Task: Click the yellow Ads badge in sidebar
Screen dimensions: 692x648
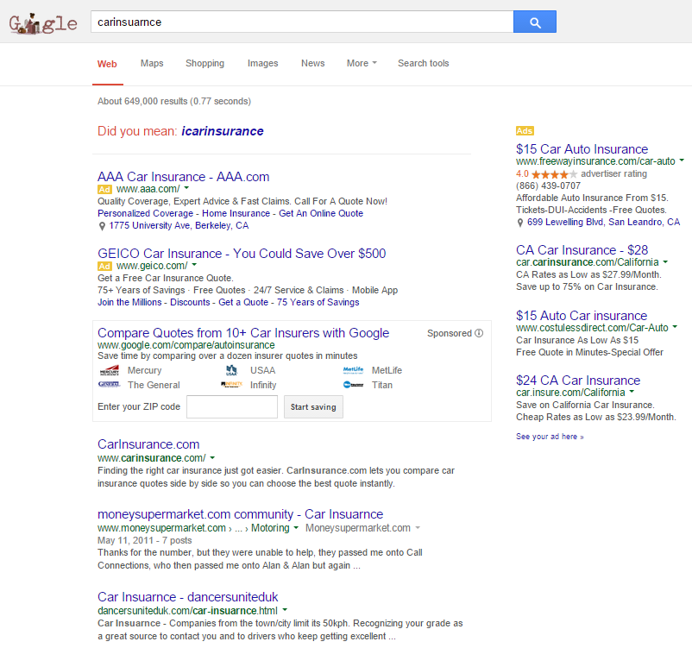Action: 525,130
